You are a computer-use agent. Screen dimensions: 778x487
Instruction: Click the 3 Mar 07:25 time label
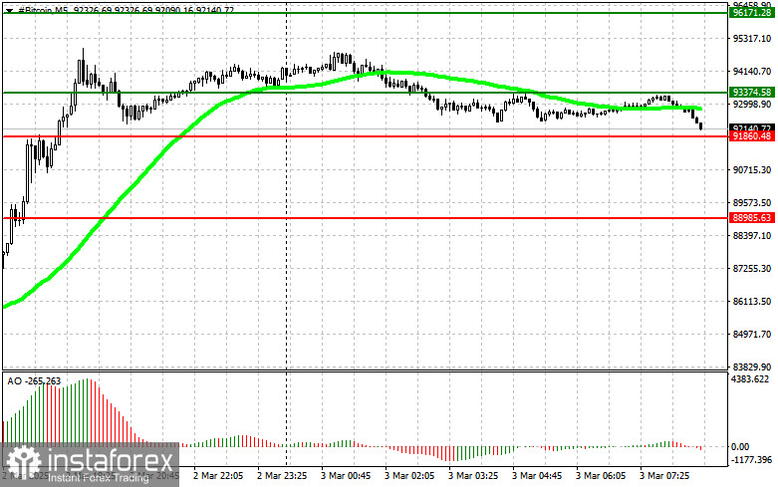click(x=664, y=476)
